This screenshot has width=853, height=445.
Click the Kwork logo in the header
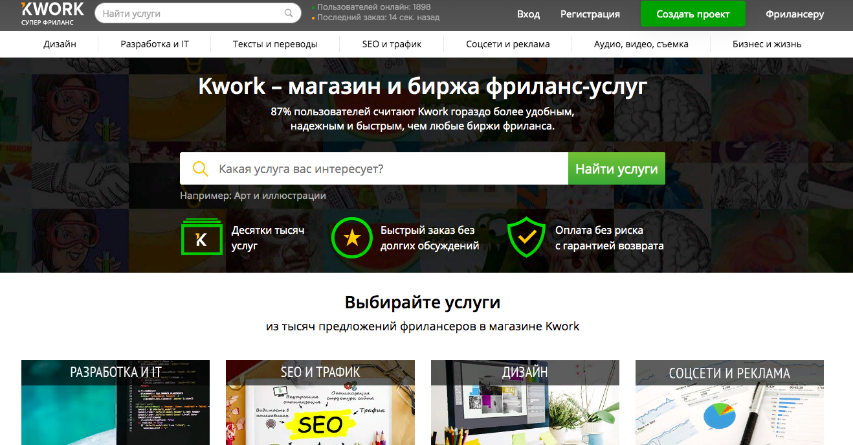[52, 14]
